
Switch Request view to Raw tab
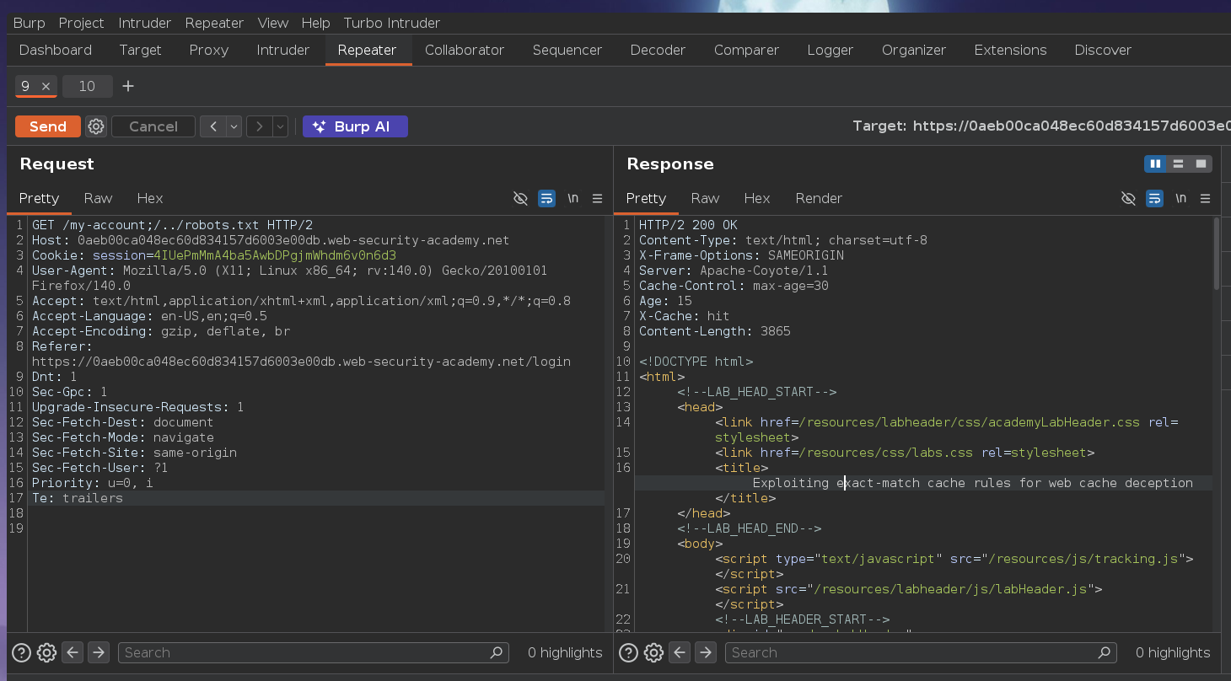pyautogui.click(x=98, y=199)
